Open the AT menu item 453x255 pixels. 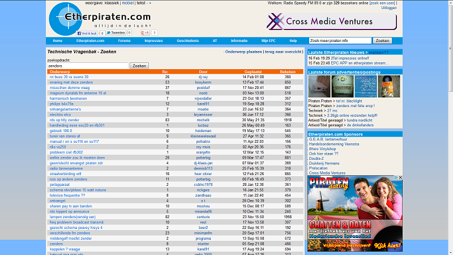215,41
